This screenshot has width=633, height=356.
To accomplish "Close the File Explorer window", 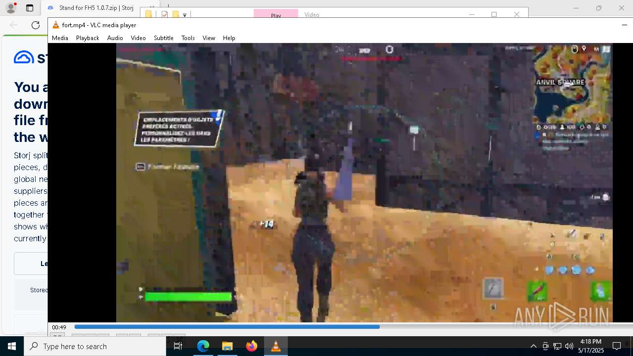I will click(517, 14).
